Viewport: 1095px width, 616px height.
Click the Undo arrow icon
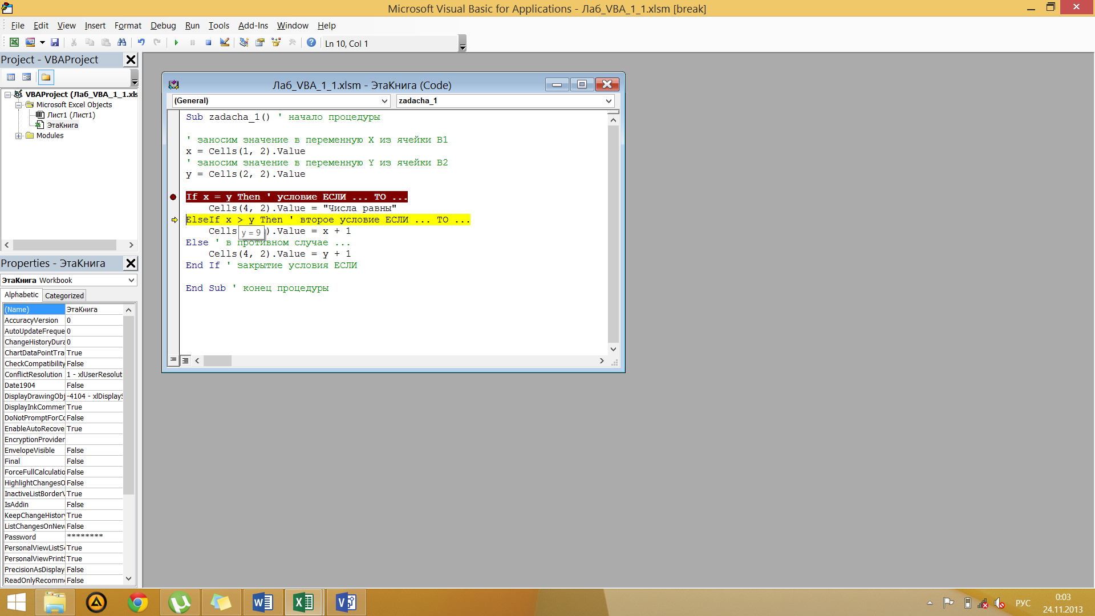(141, 42)
